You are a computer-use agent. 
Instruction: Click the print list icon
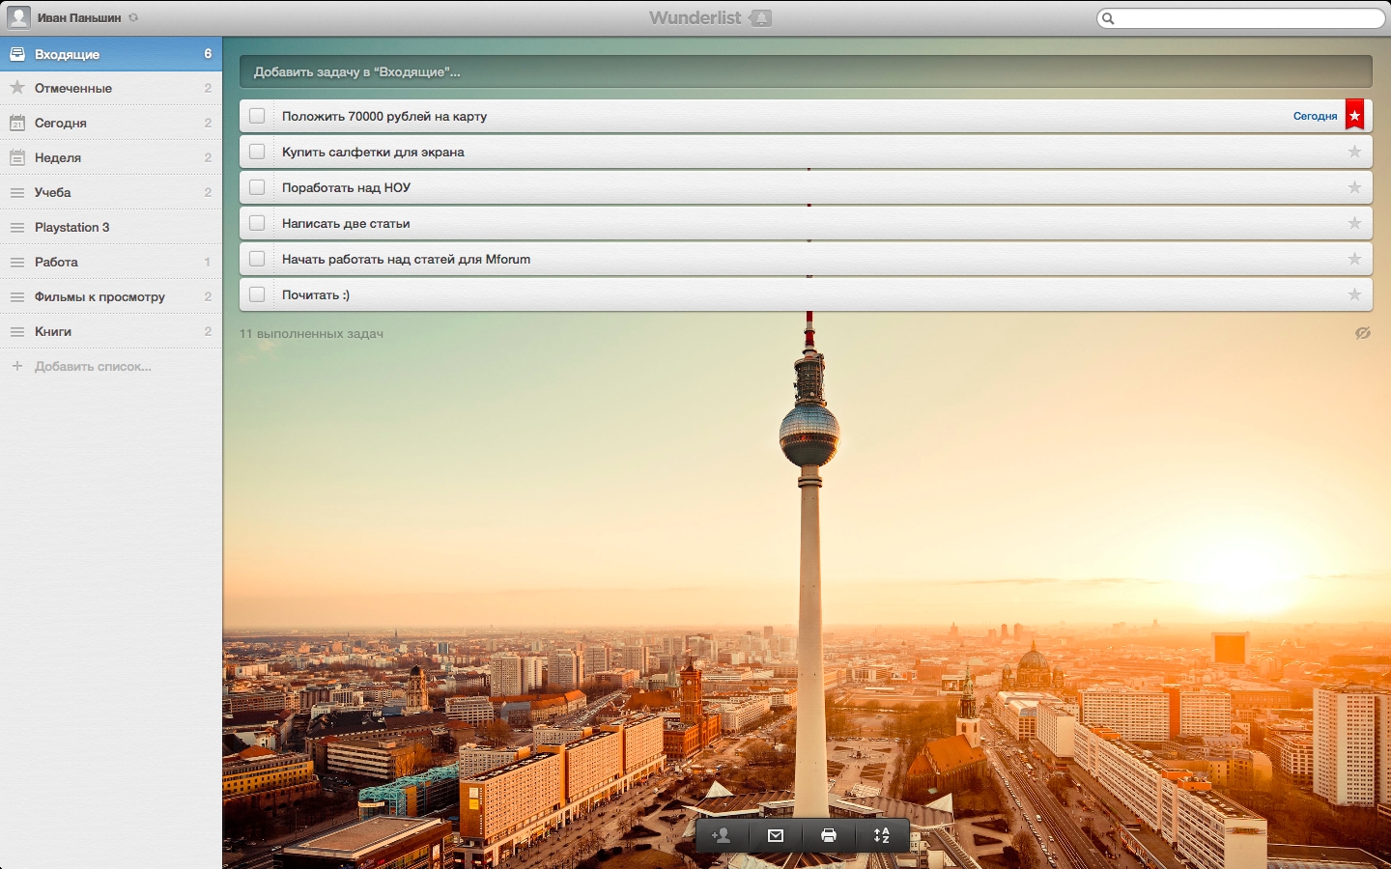829,836
